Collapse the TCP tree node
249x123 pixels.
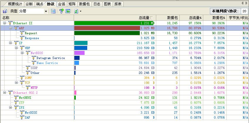[x=16, y=82]
